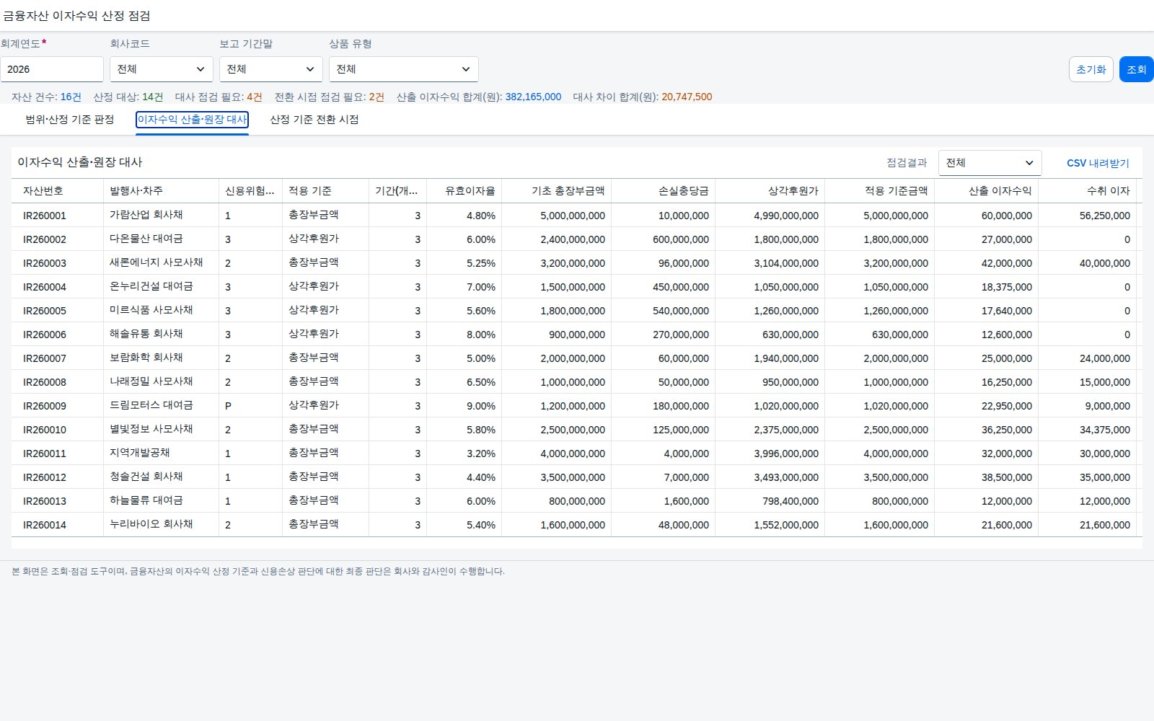Select asset IR260011 cell
This screenshot has width=1154, height=721.
[x=58, y=454]
